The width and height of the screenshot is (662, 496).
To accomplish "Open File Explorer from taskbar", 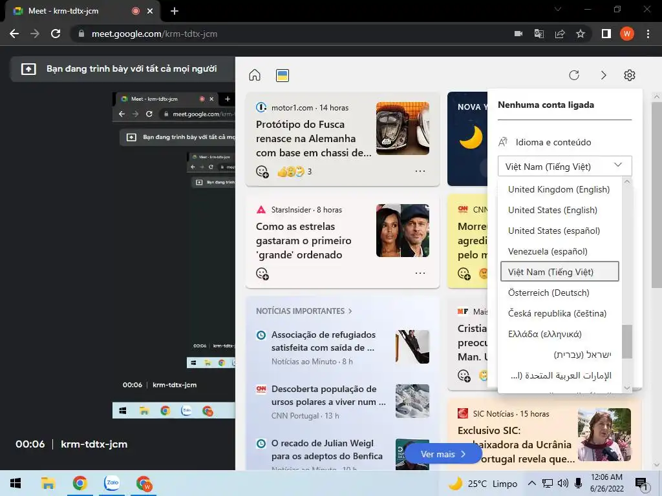I will point(48,483).
